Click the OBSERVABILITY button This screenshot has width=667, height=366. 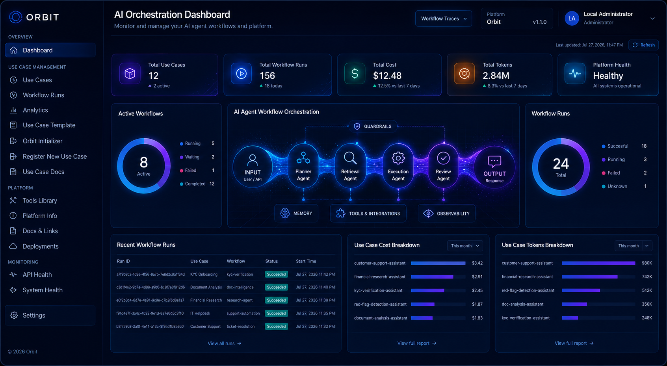[447, 213]
